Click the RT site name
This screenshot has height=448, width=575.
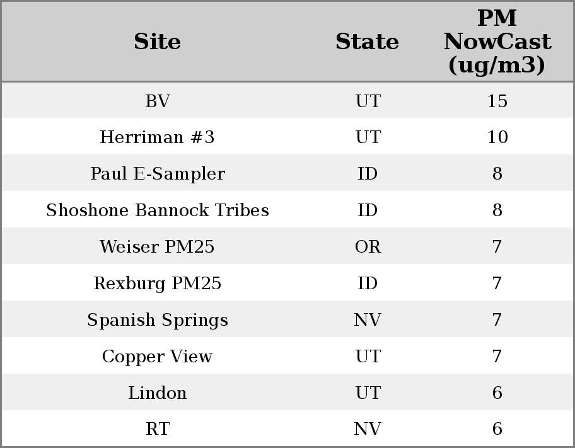click(158, 429)
